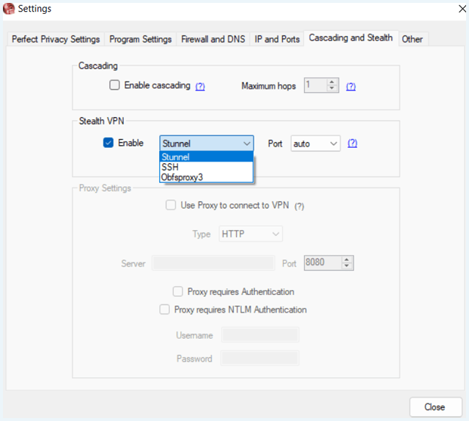Image resolution: width=469 pixels, height=421 pixels.
Task: Click the Perfect Privacy app icon in title bar
Action: click(x=9, y=9)
